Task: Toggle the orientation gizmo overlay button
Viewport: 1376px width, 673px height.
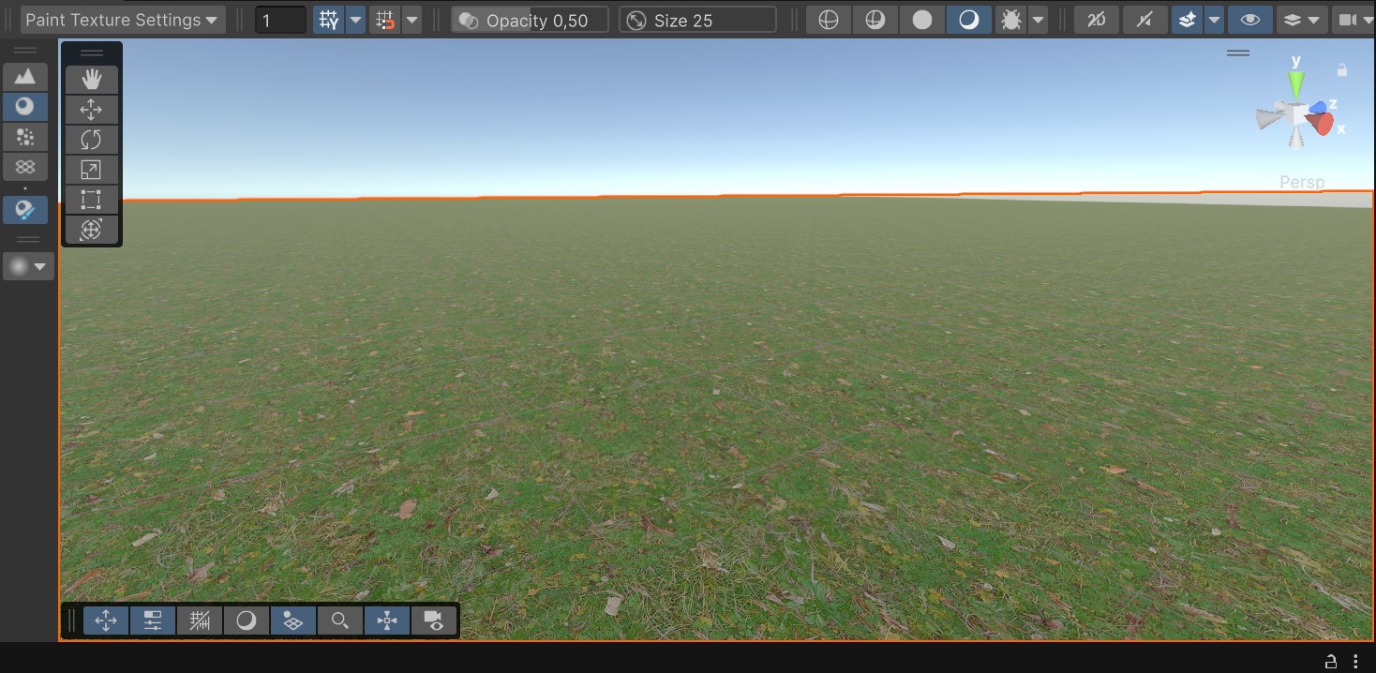Action: (387, 621)
